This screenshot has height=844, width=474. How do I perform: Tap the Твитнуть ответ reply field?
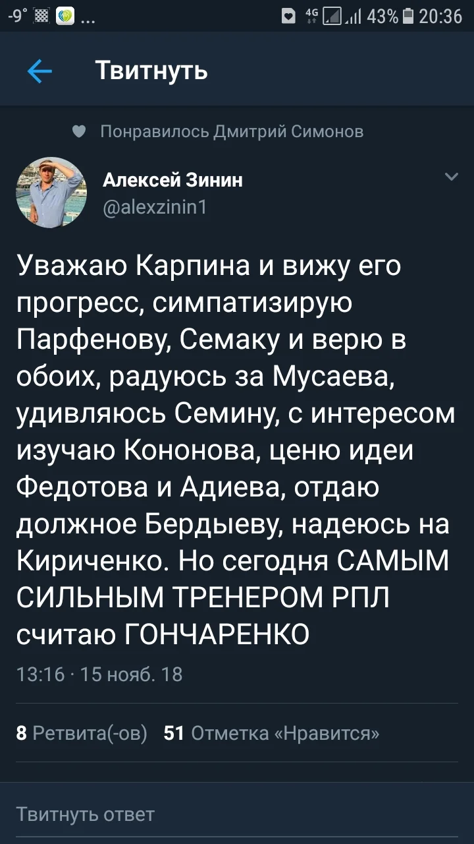tap(237, 814)
